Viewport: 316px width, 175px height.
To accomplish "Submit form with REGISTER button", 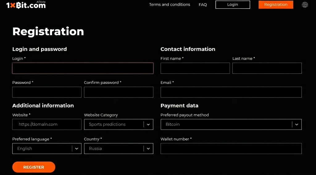I will (x=34, y=167).
